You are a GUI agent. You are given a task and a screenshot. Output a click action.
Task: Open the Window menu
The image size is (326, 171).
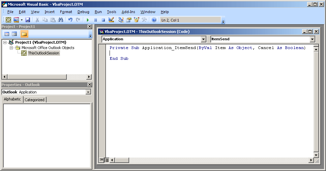coord(148,12)
